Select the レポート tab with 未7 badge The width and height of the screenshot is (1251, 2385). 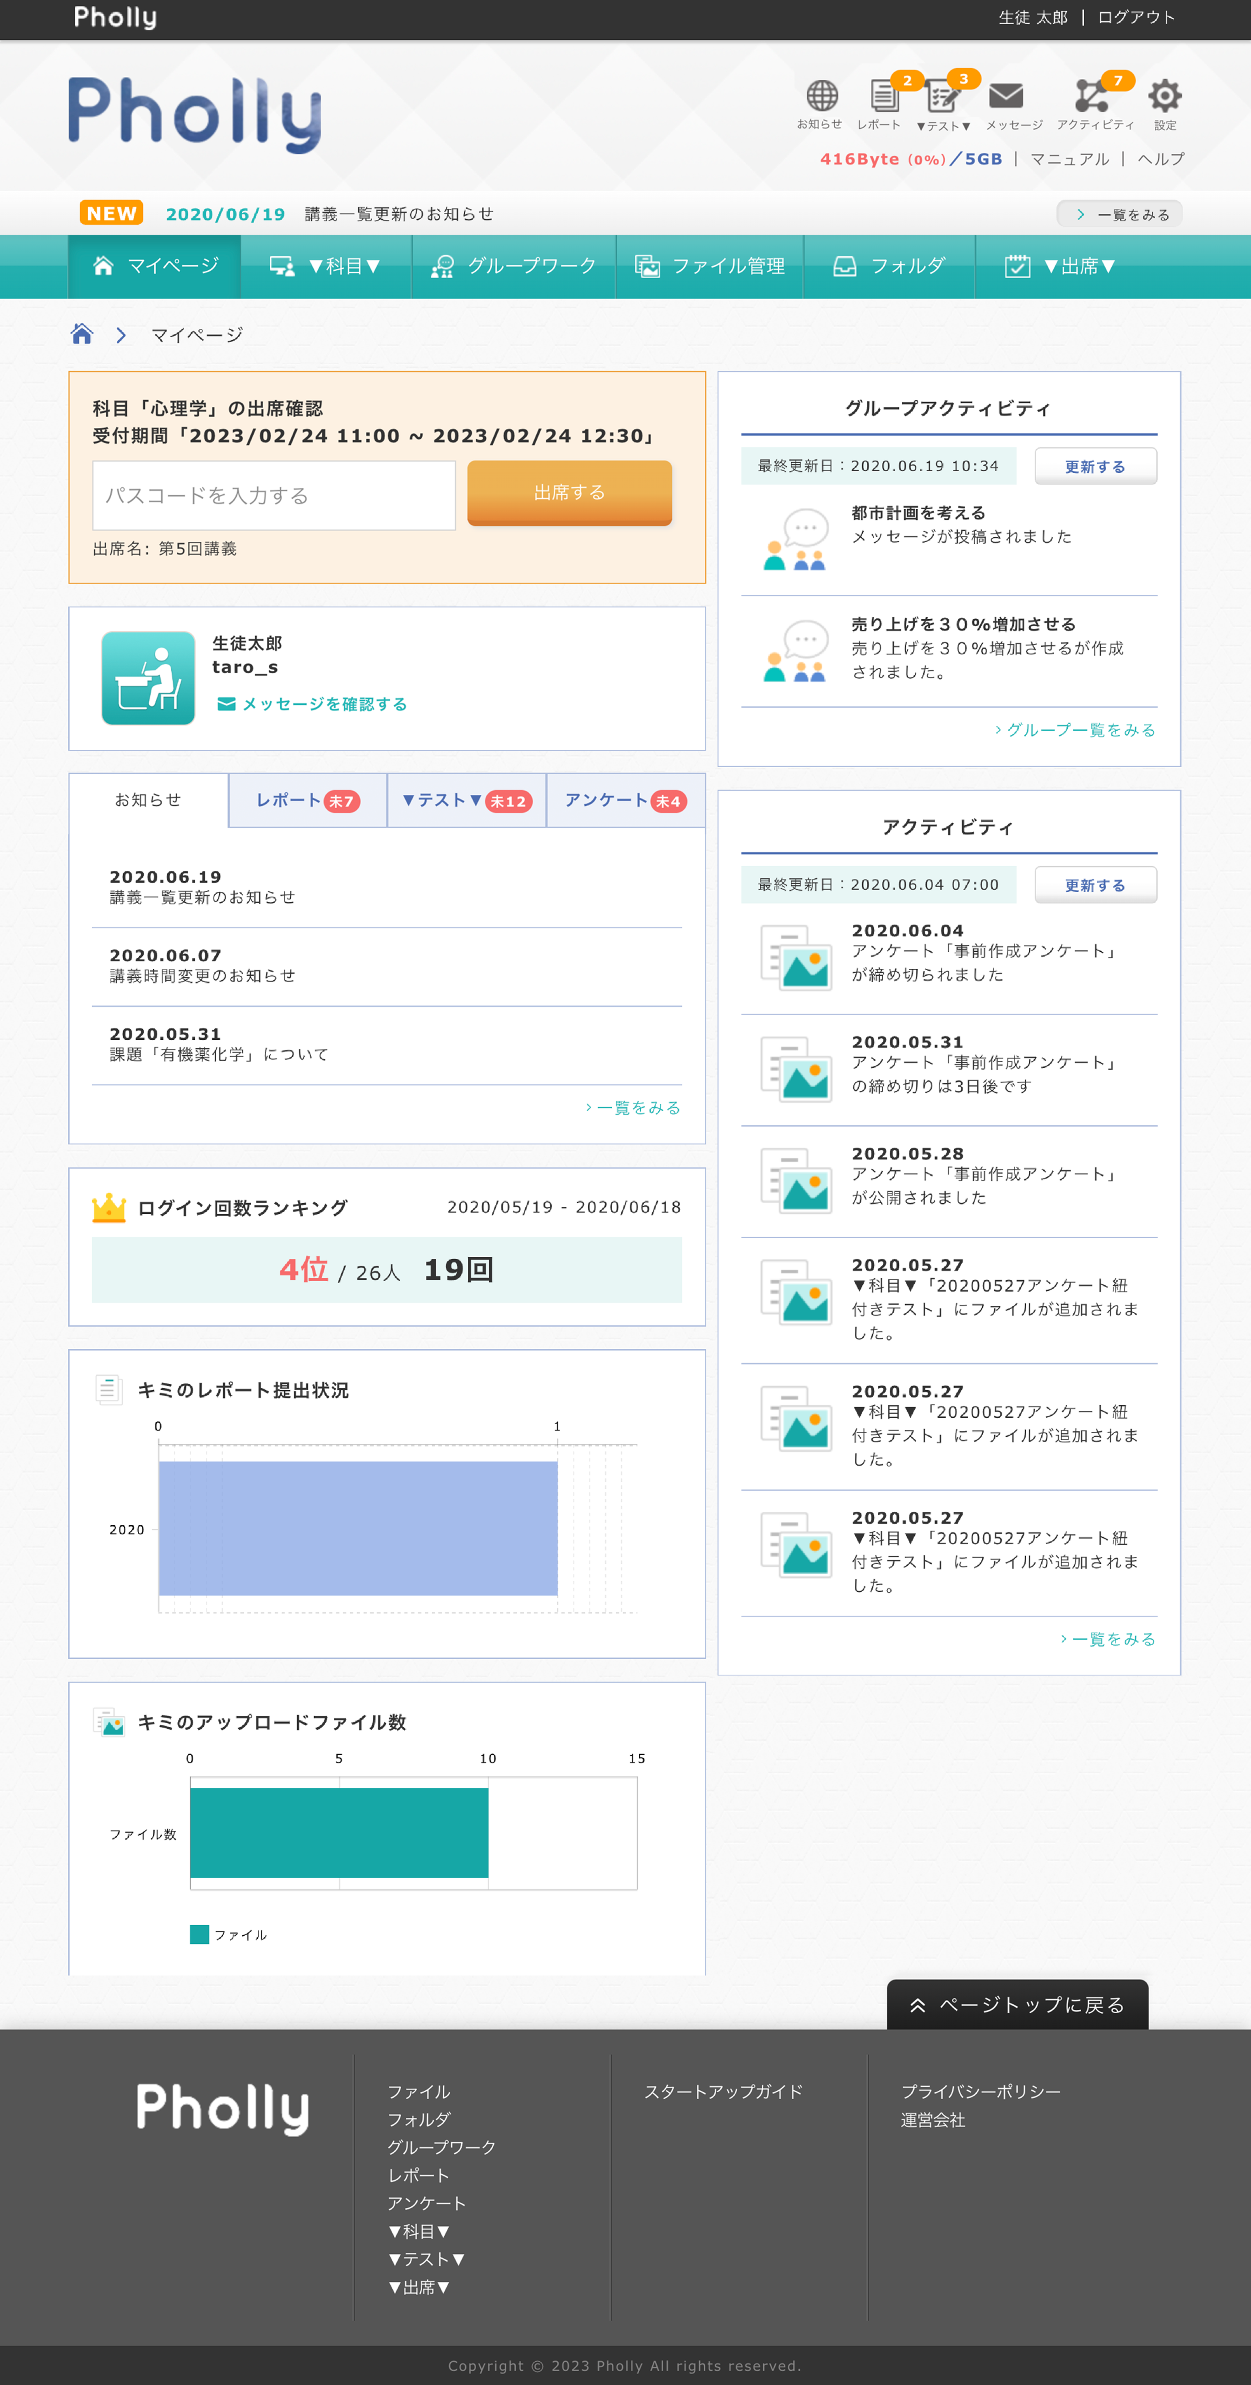coord(308,801)
